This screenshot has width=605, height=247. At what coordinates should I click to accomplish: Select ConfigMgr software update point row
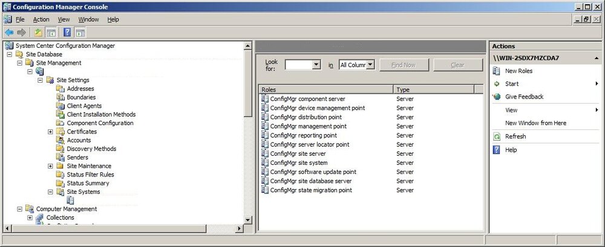[x=371, y=172]
